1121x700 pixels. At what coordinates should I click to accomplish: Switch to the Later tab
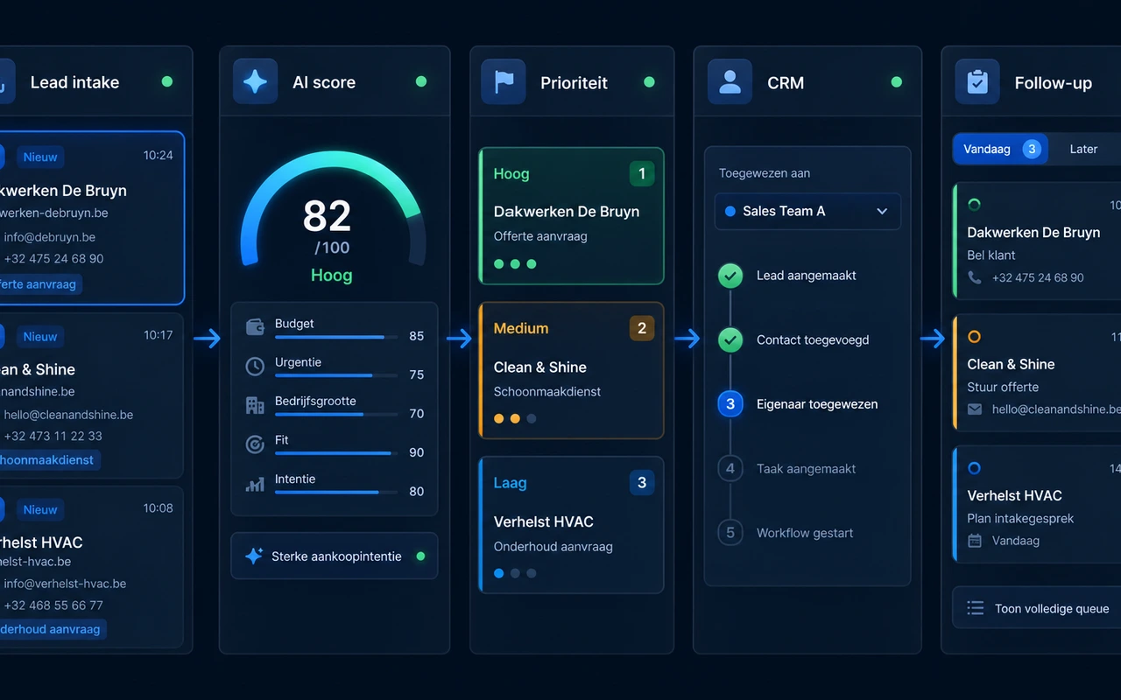click(x=1083, y=149)
